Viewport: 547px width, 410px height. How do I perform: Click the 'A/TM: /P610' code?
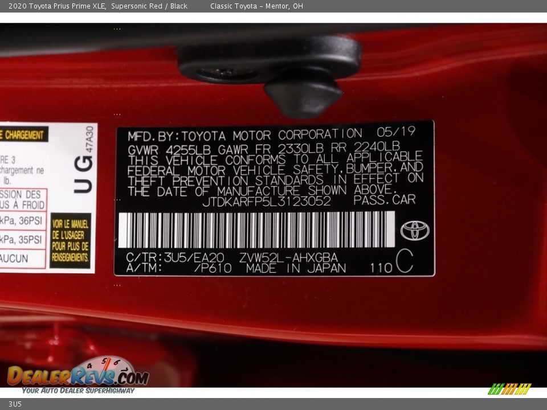point(178,268)
